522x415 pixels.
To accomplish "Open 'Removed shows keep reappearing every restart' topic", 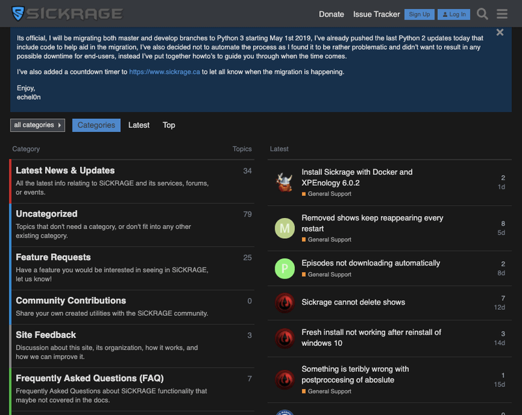I will (x=372, y=223).
